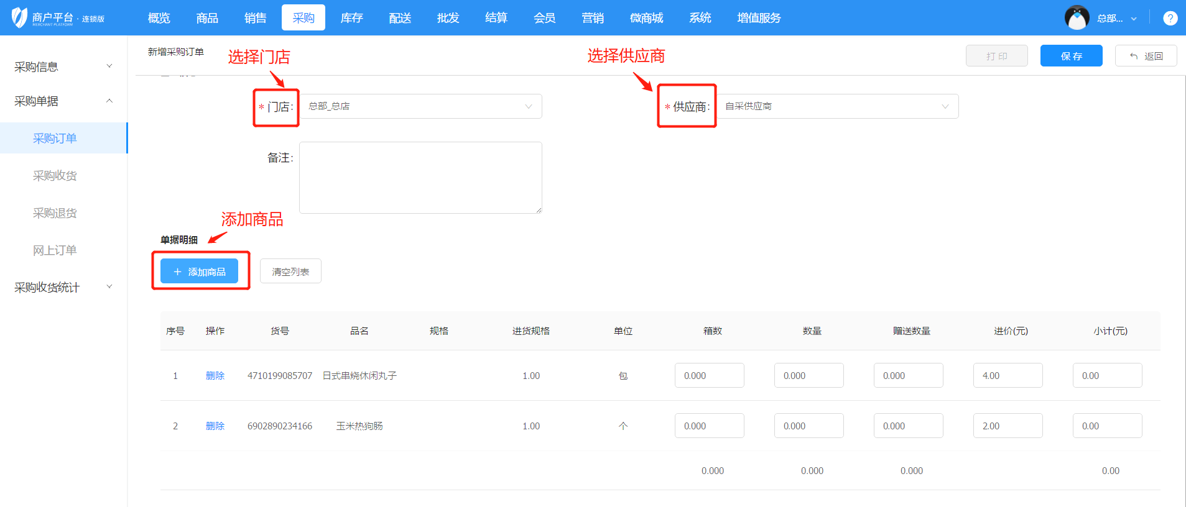Click the 备注 remarks text area

420,178
